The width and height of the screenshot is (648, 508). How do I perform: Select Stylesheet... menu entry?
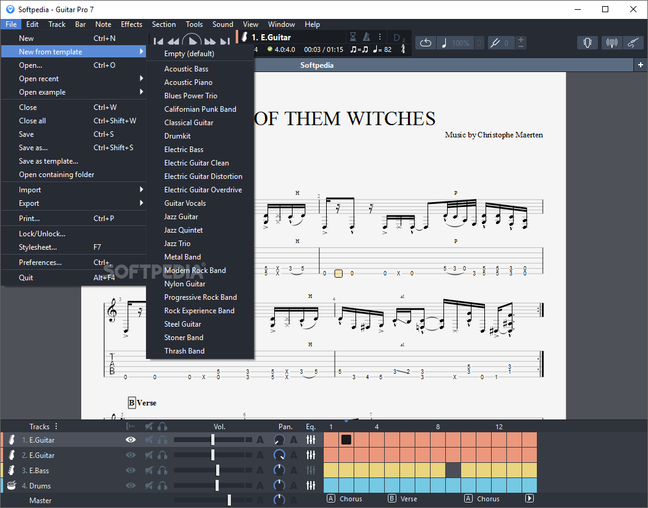(73, 247)
